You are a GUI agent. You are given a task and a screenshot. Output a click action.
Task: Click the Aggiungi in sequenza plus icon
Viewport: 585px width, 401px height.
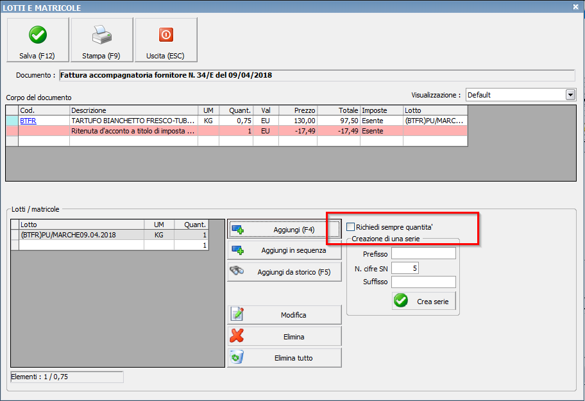click(237, 250)
